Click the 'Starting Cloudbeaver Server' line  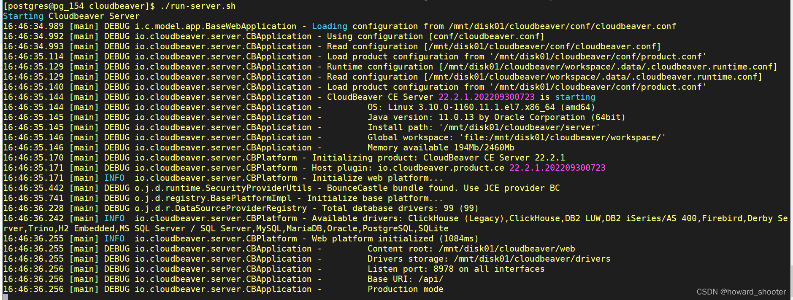(71, 16)
